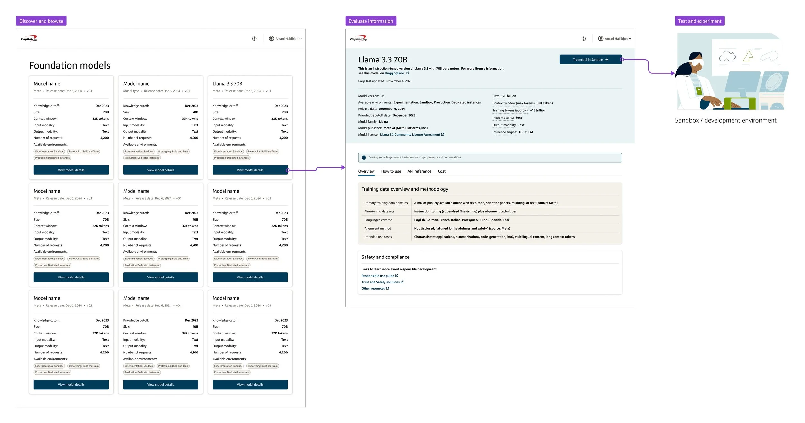805x423 pixels.
Task: Click the info icon in Coming soon banner
Action: (364, 158)
